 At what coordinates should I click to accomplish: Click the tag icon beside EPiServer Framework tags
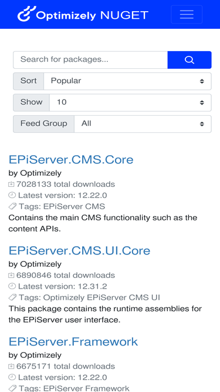[x=12, y=388]
